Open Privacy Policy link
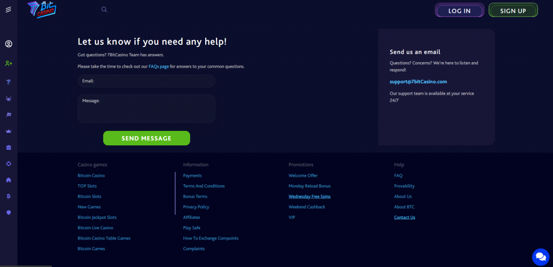The image size is (553, 267). coord(196,207)
